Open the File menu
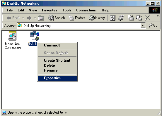162x116 pixels. (x=10, y=10)
